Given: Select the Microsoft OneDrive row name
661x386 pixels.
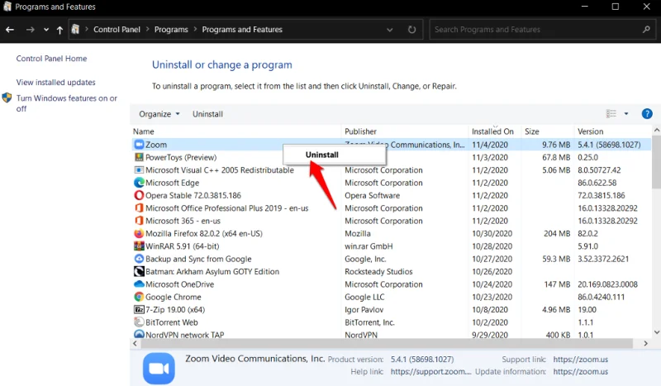Looking at the screenshot, I should [x=179, y=284].
